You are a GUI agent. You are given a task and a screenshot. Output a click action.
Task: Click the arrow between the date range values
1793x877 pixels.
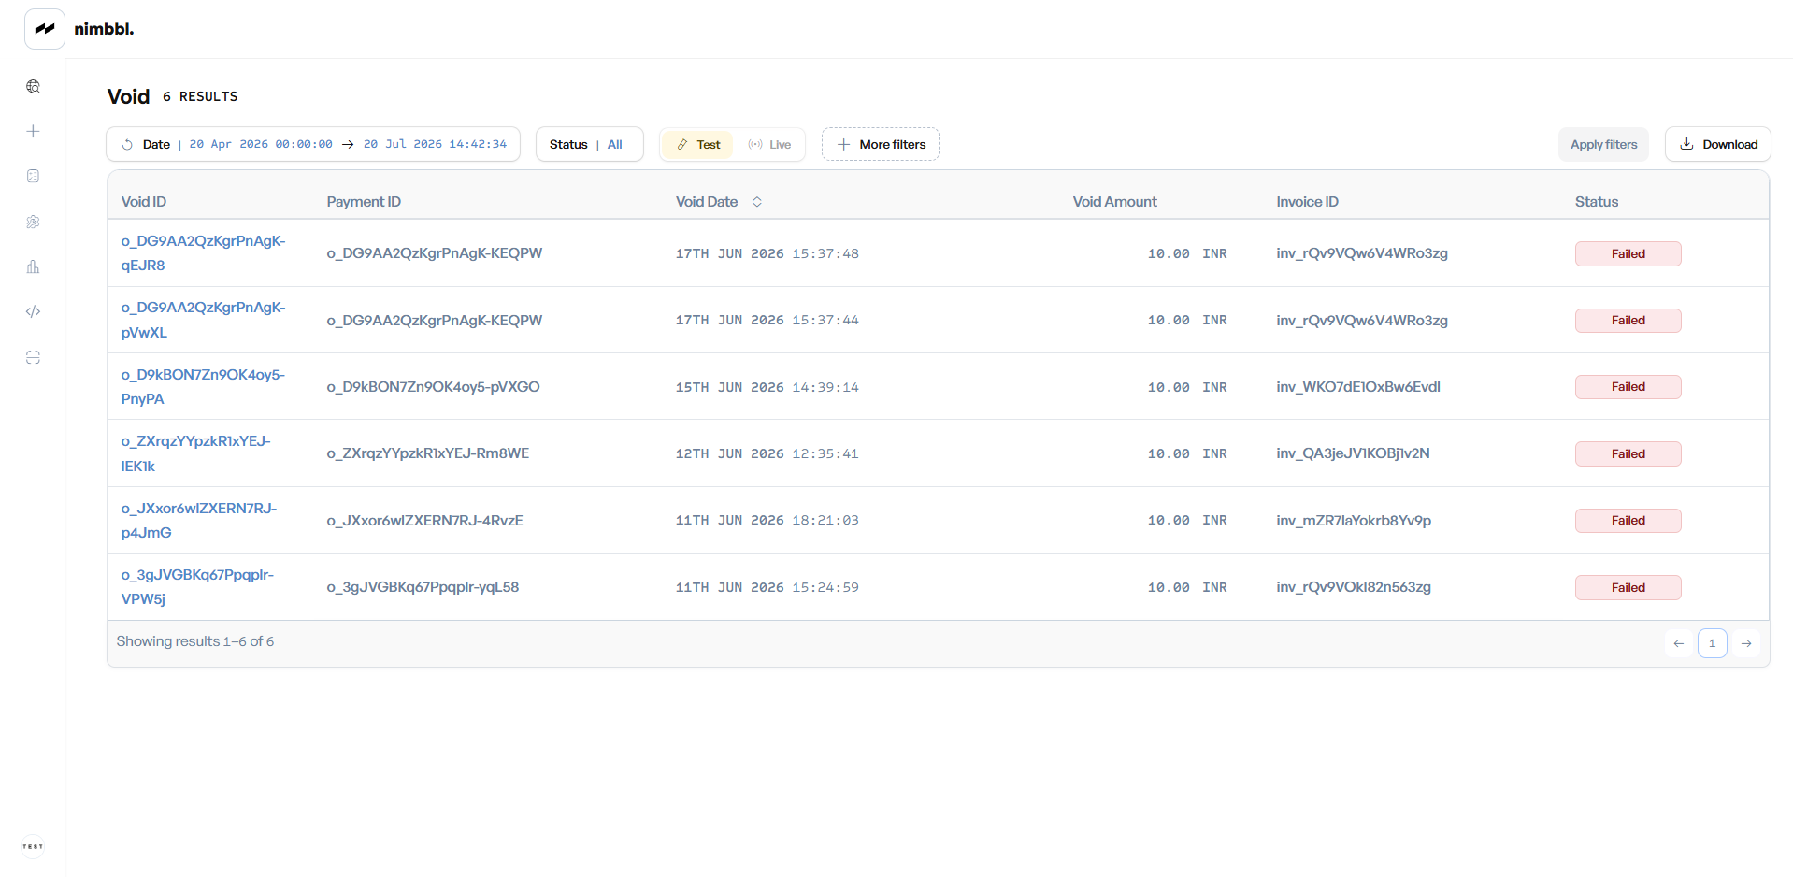[348, 145]
